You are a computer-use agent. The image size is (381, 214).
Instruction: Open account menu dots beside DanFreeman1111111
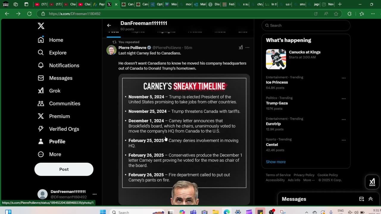click(x=94, y=194)
